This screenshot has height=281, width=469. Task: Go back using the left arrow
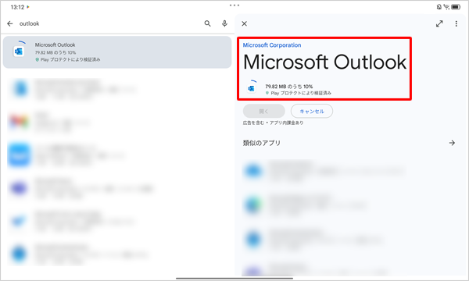coord(10,23)
